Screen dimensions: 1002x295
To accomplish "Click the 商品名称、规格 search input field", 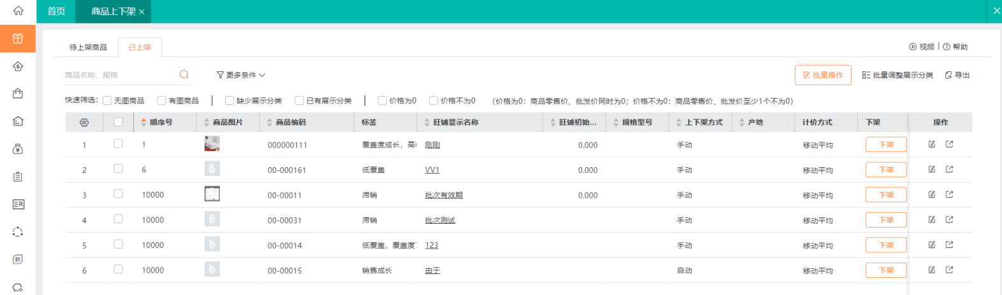I will 118,75.
